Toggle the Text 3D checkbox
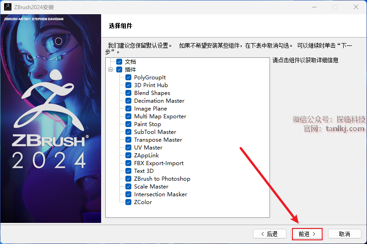This screenshot has width=367, height=244. (128, 171)
